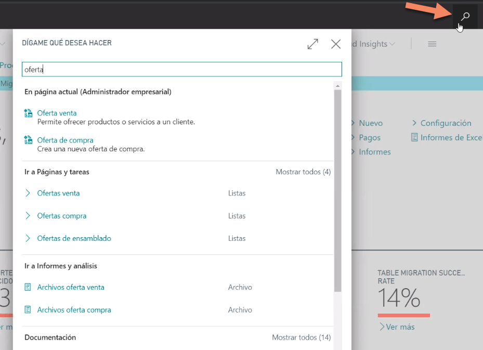Click the Archivos oferta compra report icon

tap(29, 310)
